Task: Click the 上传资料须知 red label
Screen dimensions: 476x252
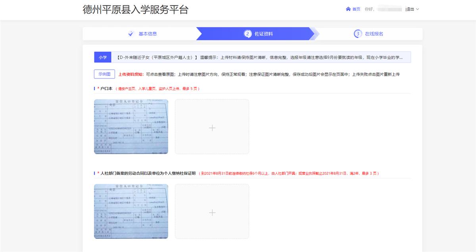Action: [x=131, y=74]
